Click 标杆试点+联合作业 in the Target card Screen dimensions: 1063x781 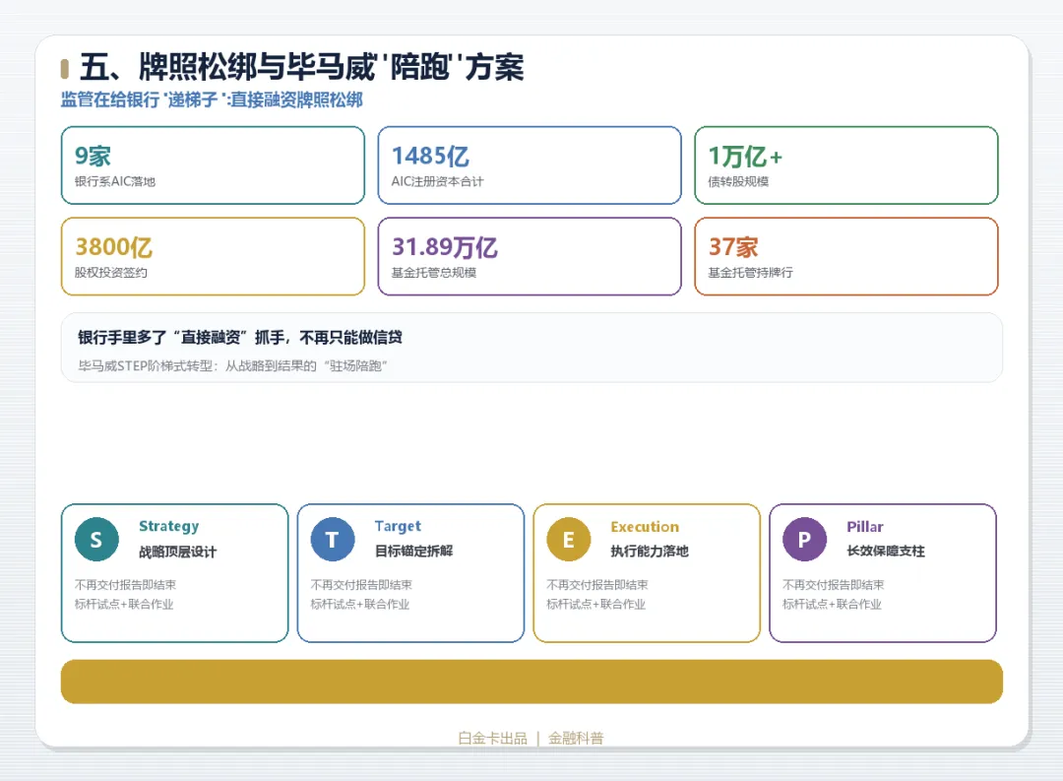[360, 604]
